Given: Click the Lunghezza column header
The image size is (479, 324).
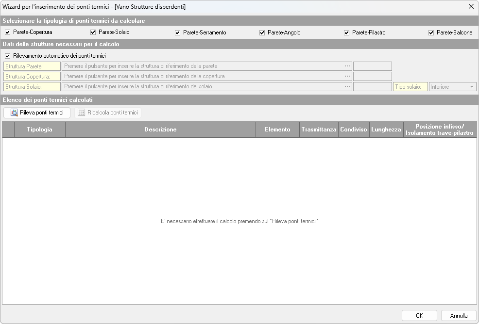Looking at the screenshot, I should [386, 130].
